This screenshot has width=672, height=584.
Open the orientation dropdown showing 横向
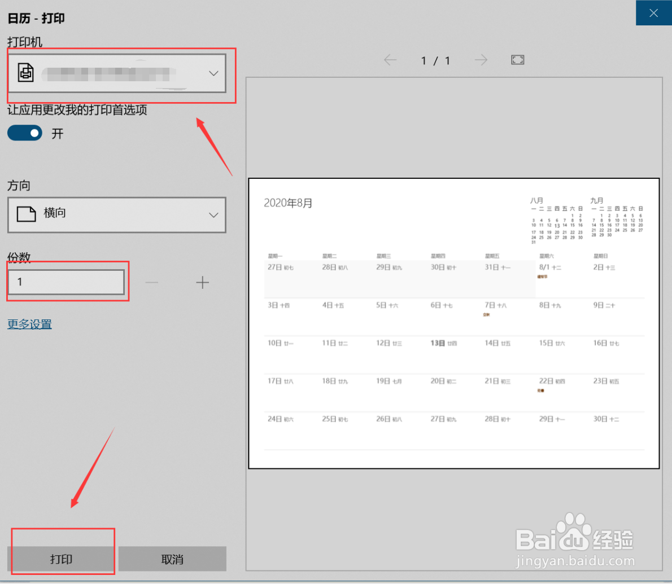(x=116, y=214)
